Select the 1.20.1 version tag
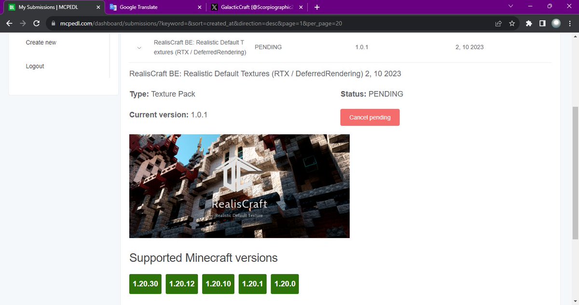The width and height of the screenshot is (579, 305). [x=252, y=284]
